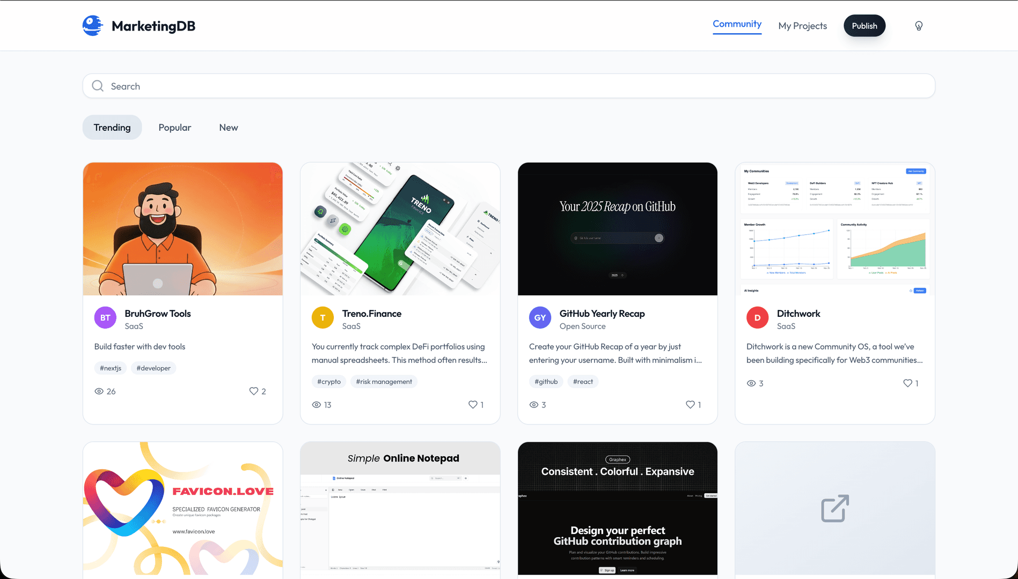Click the search magnifier icon
The image size is (1018, 579).
(97, 86)
